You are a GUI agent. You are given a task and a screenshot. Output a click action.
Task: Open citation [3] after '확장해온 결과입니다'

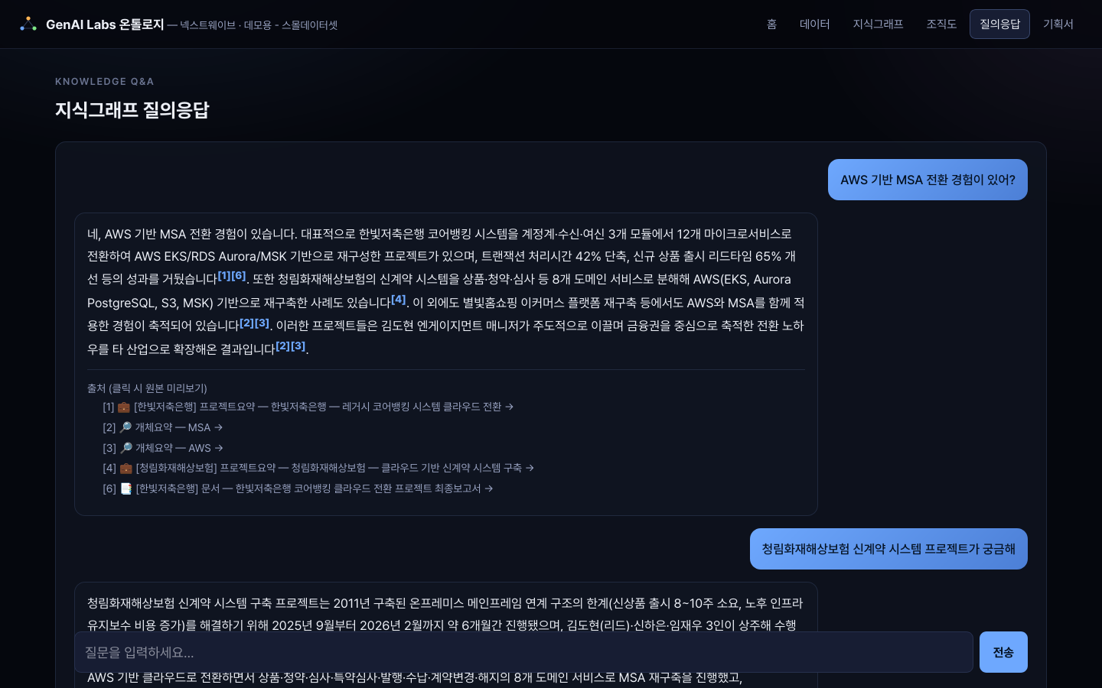click(298, 346)
